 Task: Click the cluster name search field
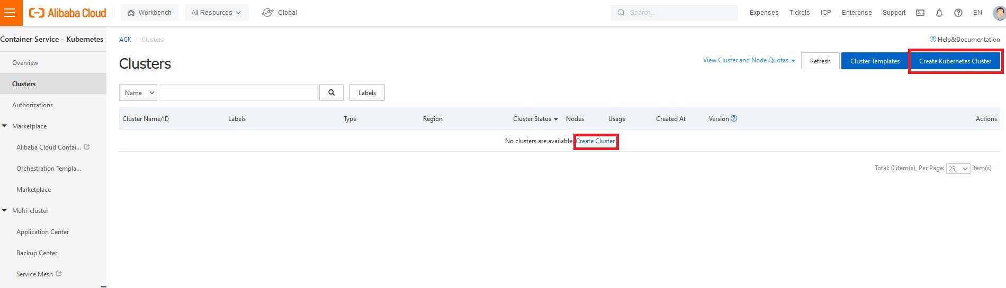[x=238, y=92]
